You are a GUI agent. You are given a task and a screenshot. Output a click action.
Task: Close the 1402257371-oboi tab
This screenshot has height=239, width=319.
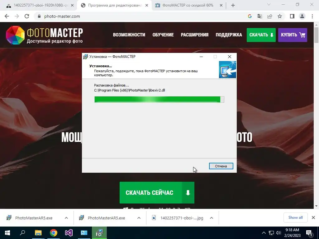[x=72, y=6]
